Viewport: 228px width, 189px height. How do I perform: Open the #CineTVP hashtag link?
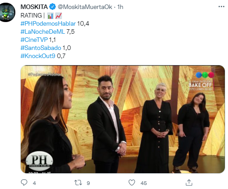pos(34,40)
